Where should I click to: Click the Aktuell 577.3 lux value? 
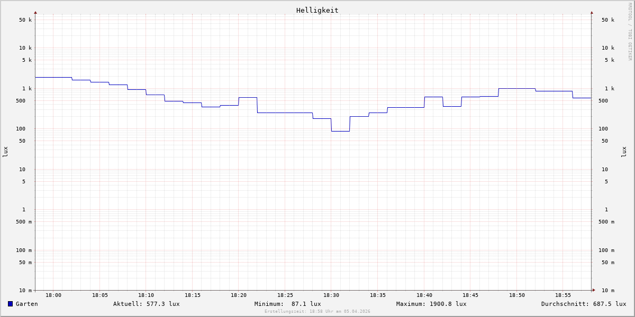pyautogui.click(x=146, y=304)
